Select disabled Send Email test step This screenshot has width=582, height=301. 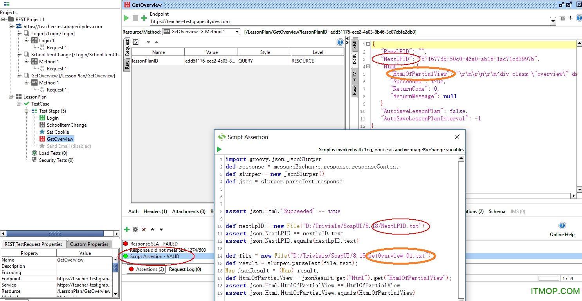tap(65, 146)
